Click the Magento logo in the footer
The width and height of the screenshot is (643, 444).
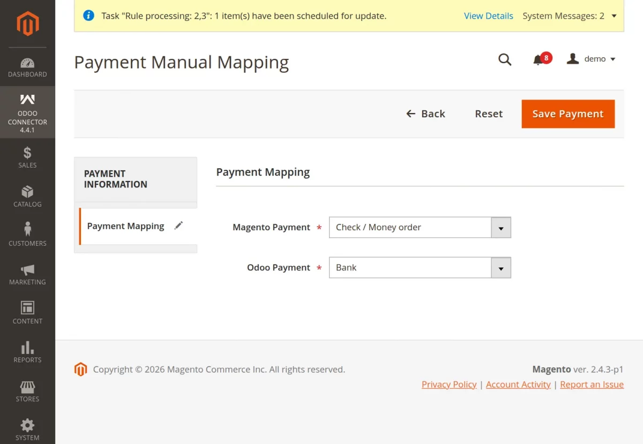pyautogui.click(x=80, y=370)
